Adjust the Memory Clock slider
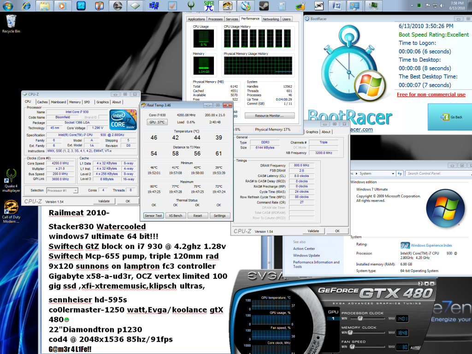The height and width of the screenshot is (354, 472). click(x=350, y=333)
